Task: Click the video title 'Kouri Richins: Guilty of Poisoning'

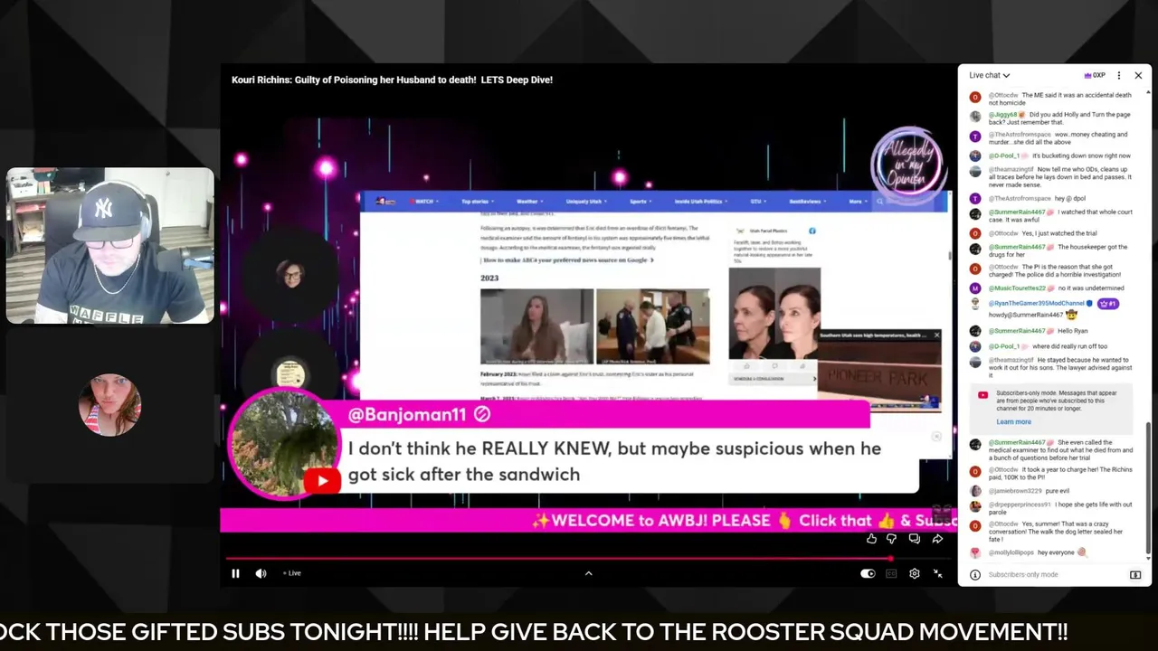Action: coord(392,80)
